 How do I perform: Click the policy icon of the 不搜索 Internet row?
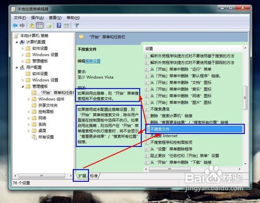point(147,136)
